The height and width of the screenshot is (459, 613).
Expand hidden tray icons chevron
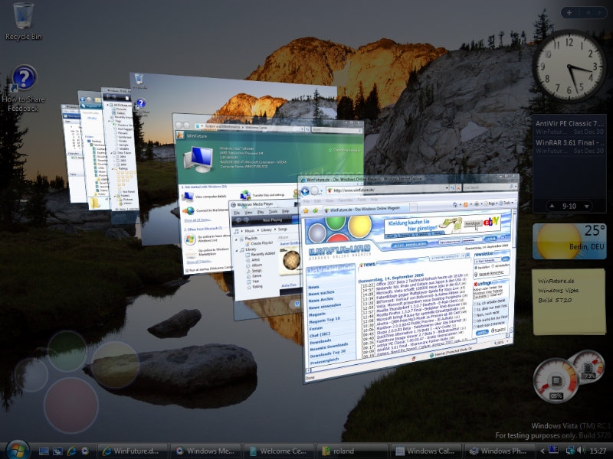click(543, 451)
